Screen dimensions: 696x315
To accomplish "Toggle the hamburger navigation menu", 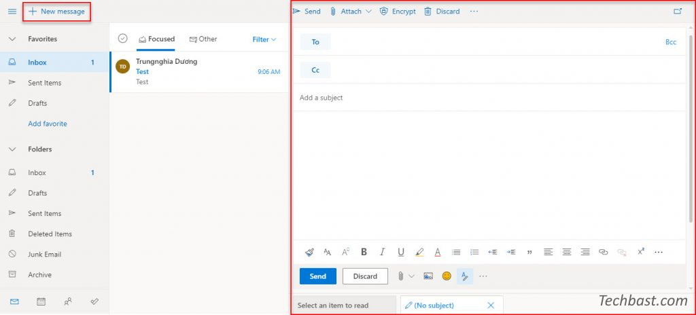I will (12, 11).
